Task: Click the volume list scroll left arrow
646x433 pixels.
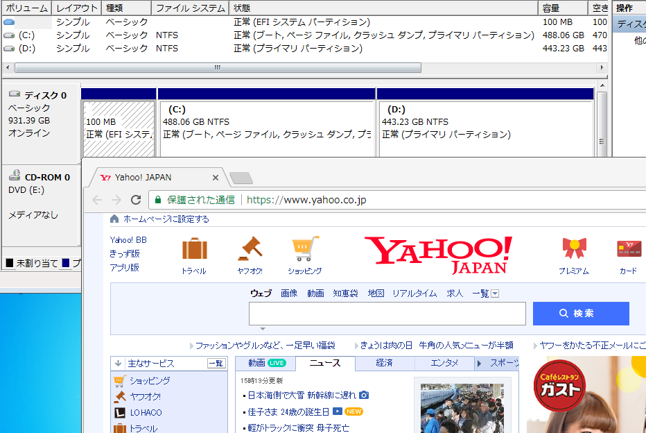Action: tap(8, 67)
